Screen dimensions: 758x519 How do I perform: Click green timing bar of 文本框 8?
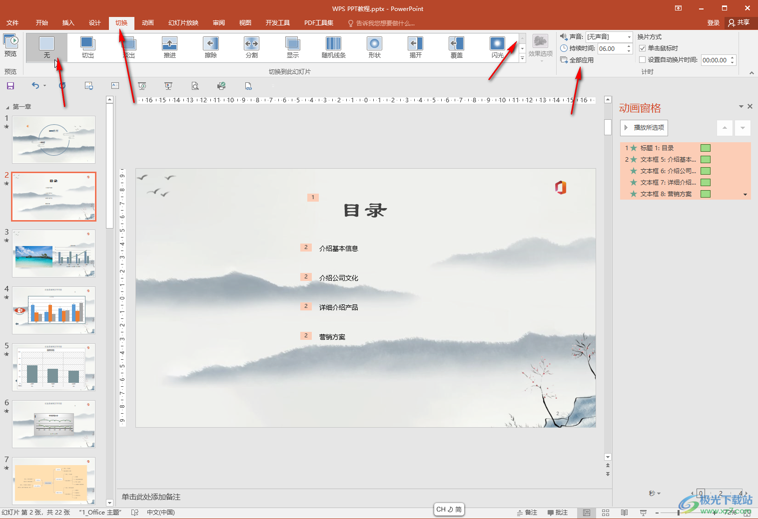click(706, 194)
